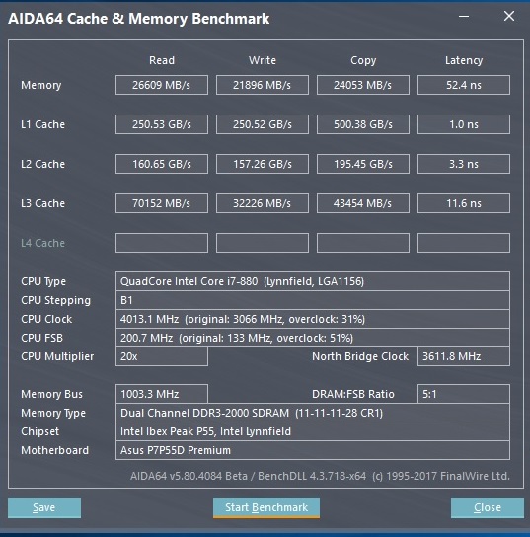Select the Memory Read result field

(162, 85)
